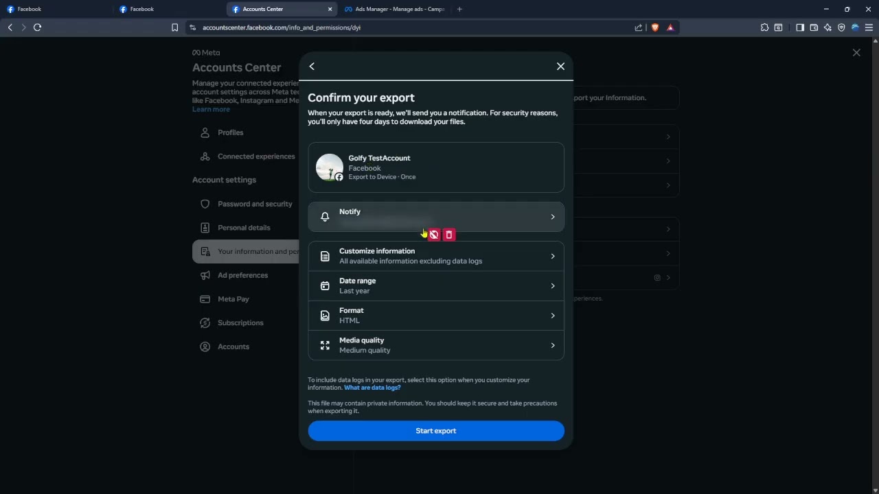This screenshot has width=879, height=494.
Task: Click the red trash icon under Notify
Action: tap(449, 235)
